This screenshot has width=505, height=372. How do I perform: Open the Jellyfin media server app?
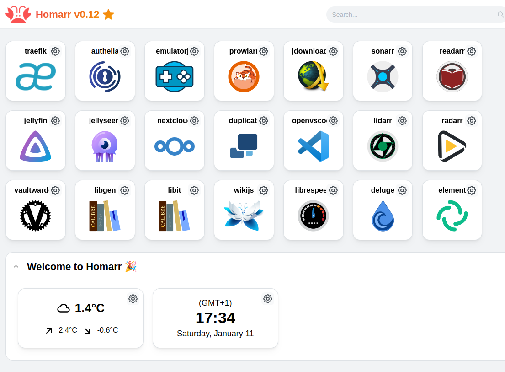(x=36, y=146)
